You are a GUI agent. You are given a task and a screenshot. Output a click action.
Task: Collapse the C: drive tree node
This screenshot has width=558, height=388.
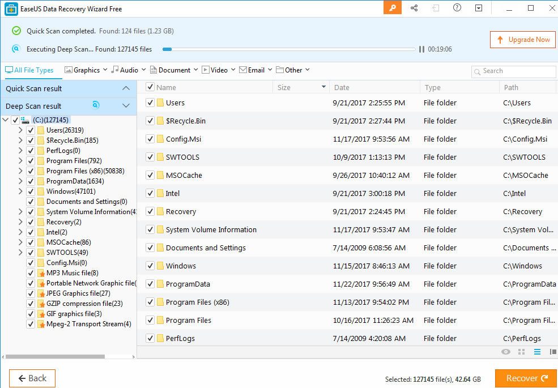pyautogui.click(x=5, y=120)
